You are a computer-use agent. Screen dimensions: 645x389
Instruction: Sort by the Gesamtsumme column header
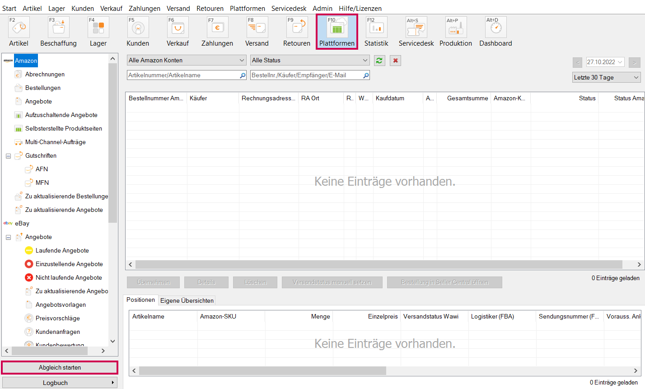pos(464,98)
